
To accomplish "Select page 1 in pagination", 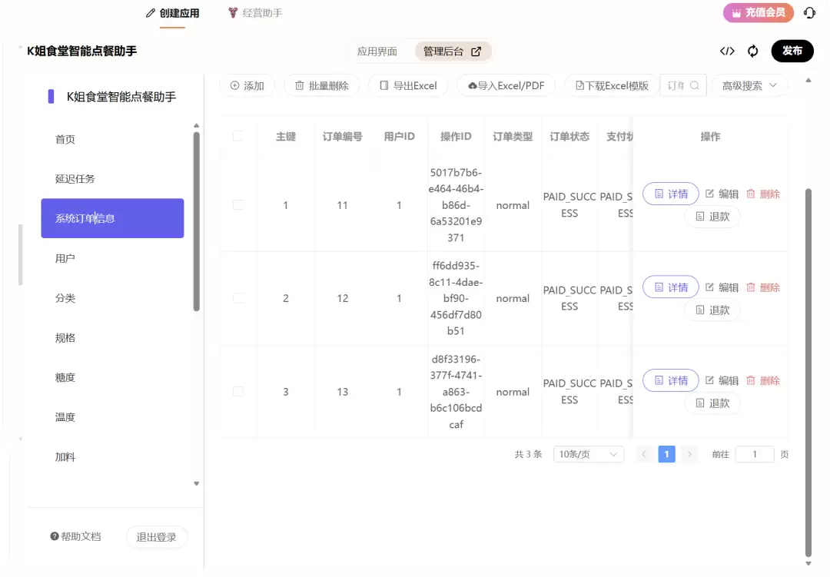I will coord(666,454).
